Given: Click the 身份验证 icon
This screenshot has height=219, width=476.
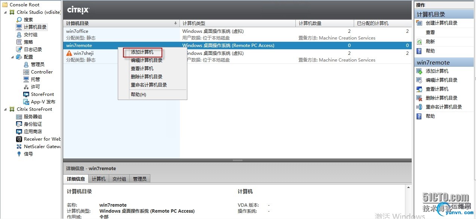Looking at the screenshot, I should [x=19, y=124].
